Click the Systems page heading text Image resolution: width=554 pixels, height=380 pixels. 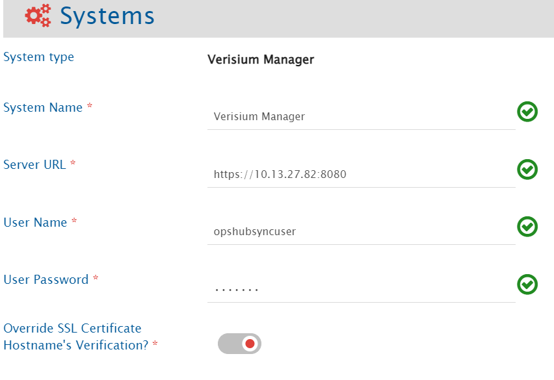[x=107, y=16]
